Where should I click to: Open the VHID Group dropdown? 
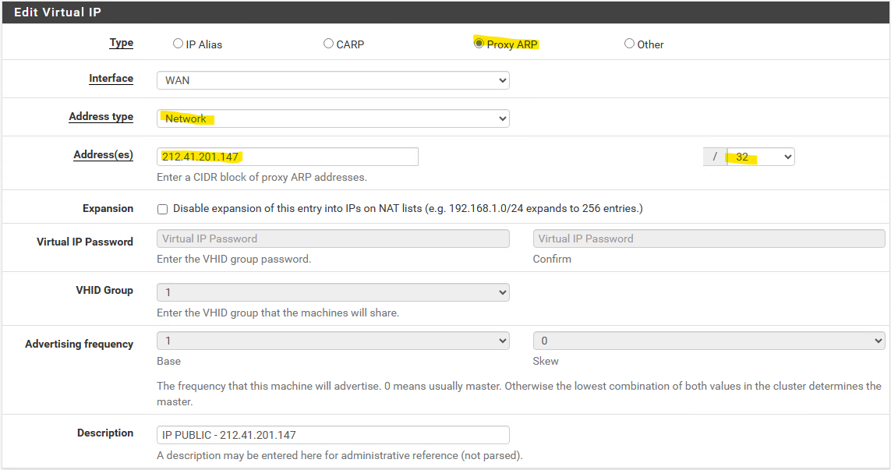pyautogui.click(x=333, y=292)
